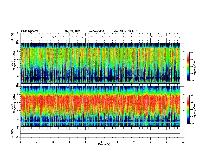206x159 pixels.
Task: Click the ch.1 "Frequency (kHz)" axis label
Action: click(14, 61)
